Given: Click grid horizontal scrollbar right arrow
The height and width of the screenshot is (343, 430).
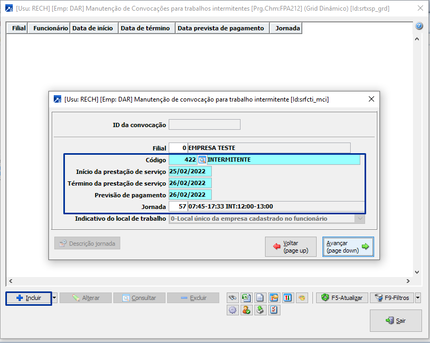Looking at the screenshot, I should click(x=408, y=281).
